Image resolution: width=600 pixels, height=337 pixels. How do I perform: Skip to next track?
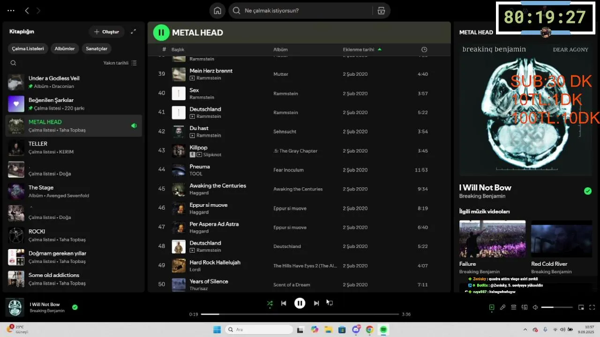click(316, 303)
